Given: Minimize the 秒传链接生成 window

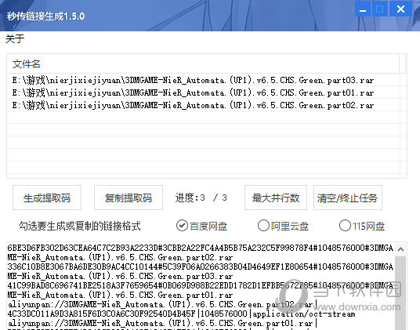Looking at the screenshot, I should point(363,9).
